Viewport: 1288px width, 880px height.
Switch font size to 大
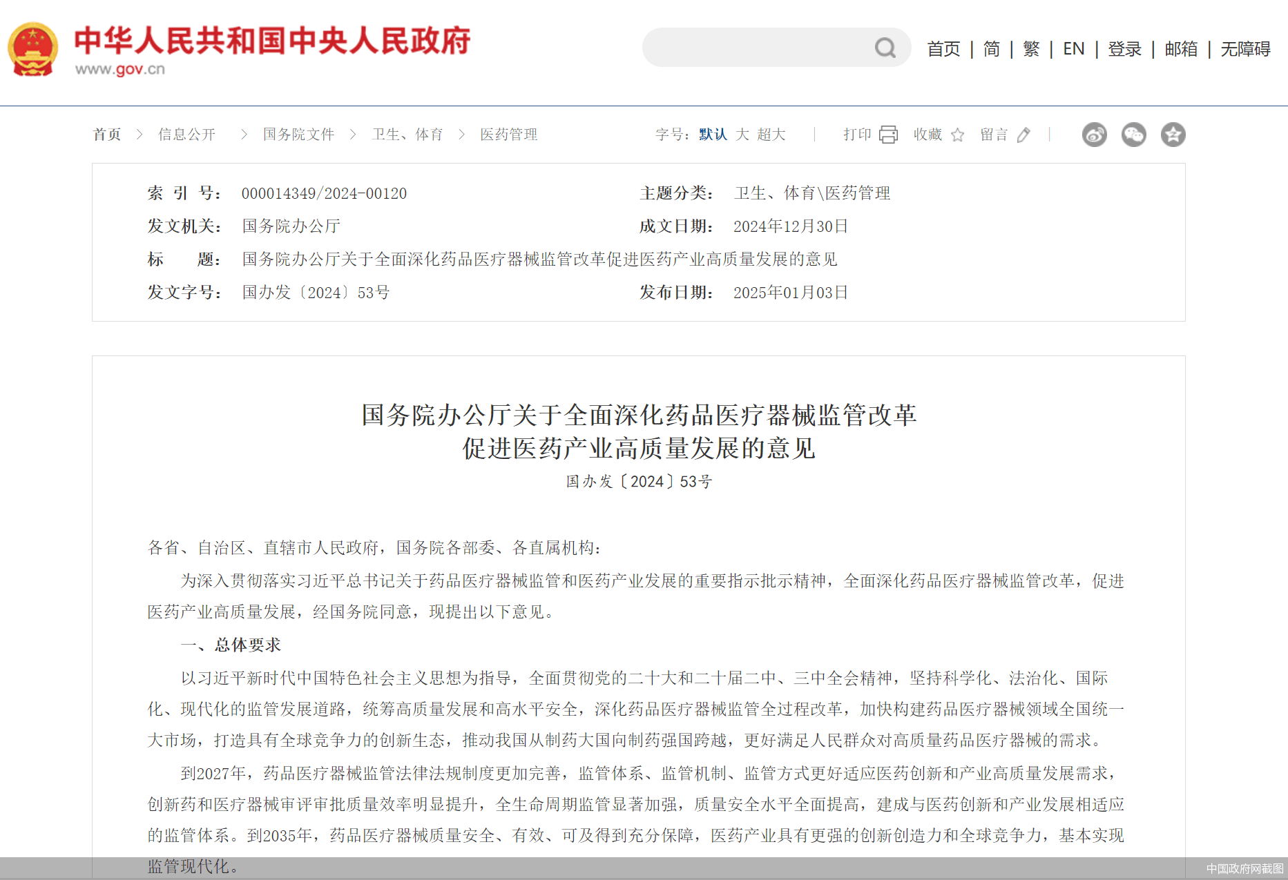coord(742,135)
